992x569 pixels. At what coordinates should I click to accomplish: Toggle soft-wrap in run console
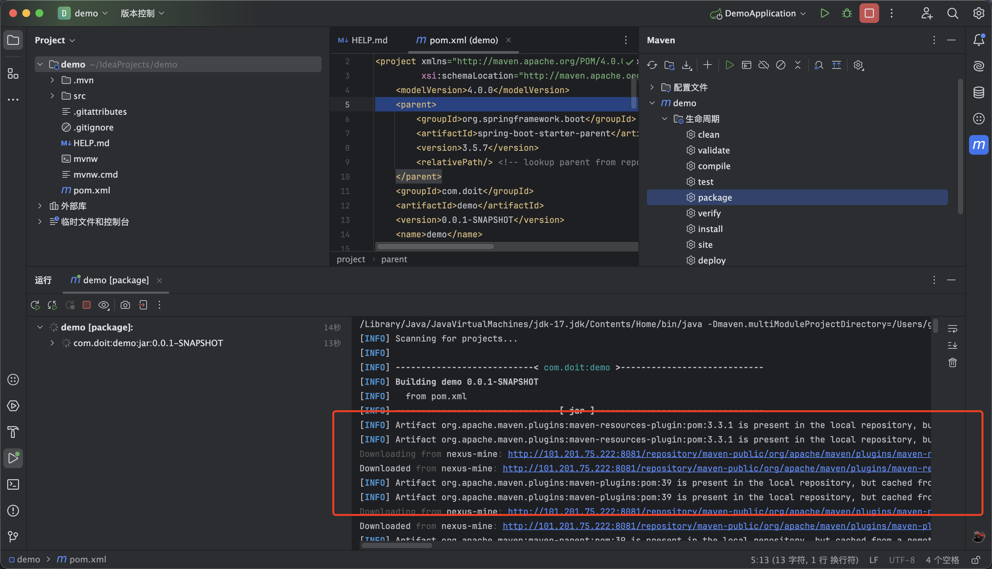coord(952,329)
